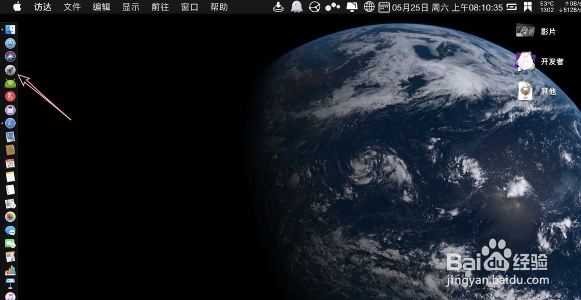The width and height of the screenshot is (581, 300).
Task: Click the bookmark-shaped menu bar icon
Action: click(x=528, y=6)
